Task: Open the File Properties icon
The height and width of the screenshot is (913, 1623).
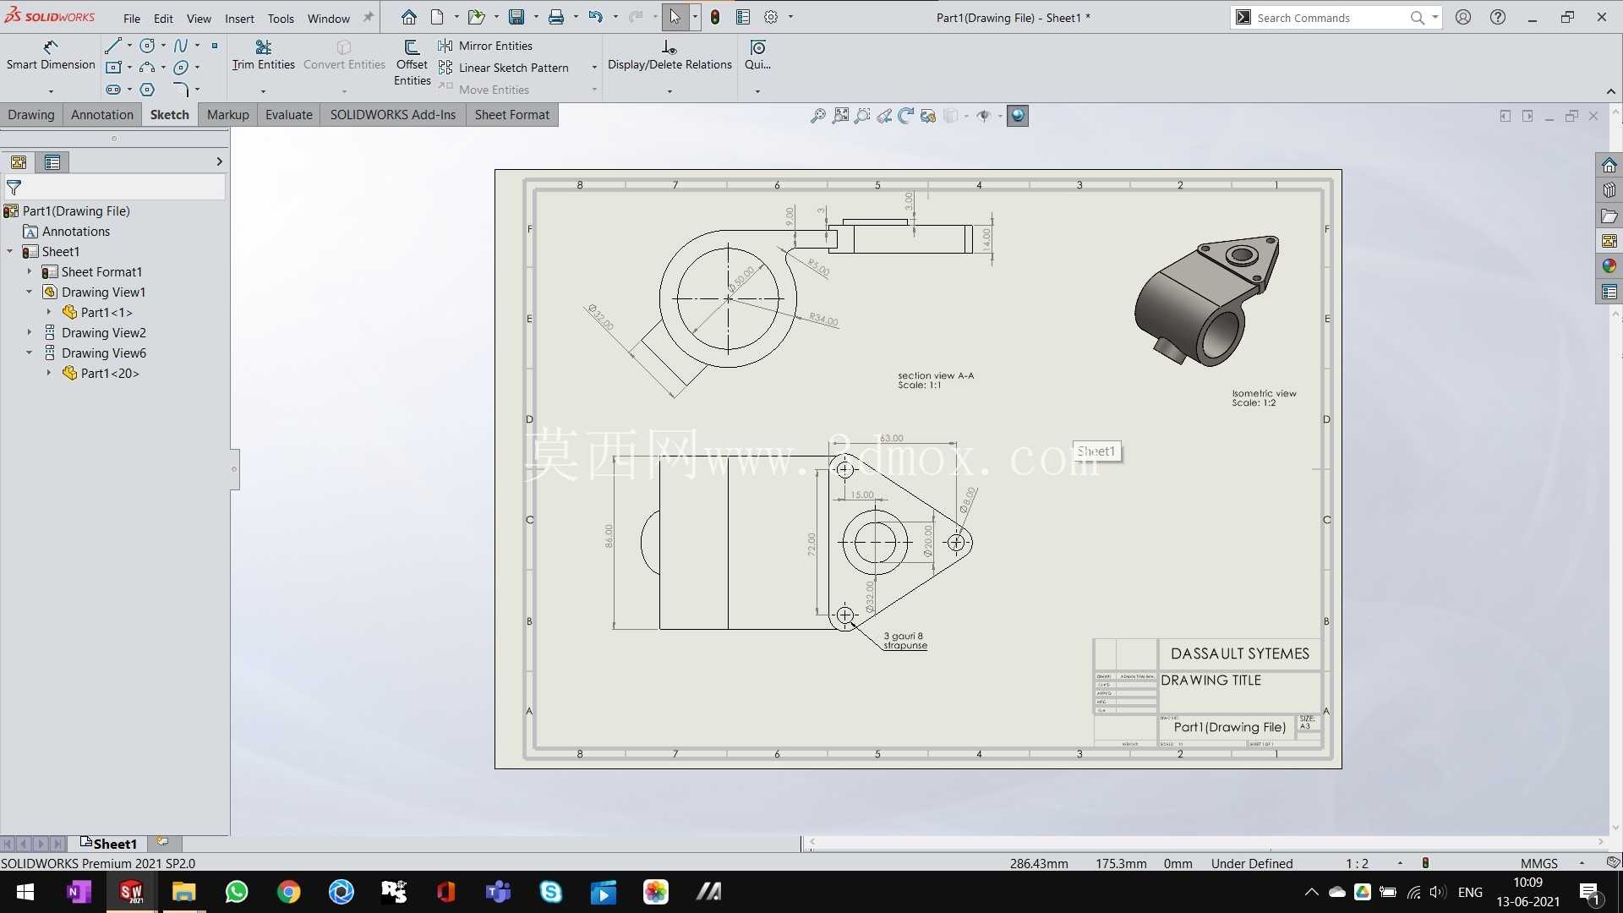Action: click(743, 17)
